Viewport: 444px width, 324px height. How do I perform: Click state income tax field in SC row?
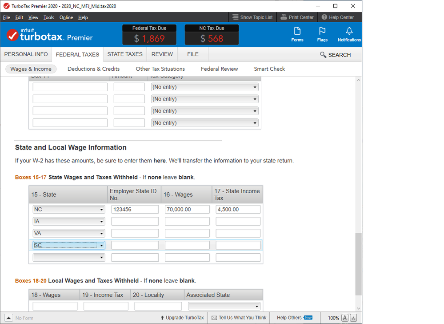coord(238,245)
